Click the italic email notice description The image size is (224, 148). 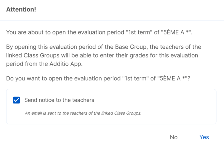pos(83,113)
